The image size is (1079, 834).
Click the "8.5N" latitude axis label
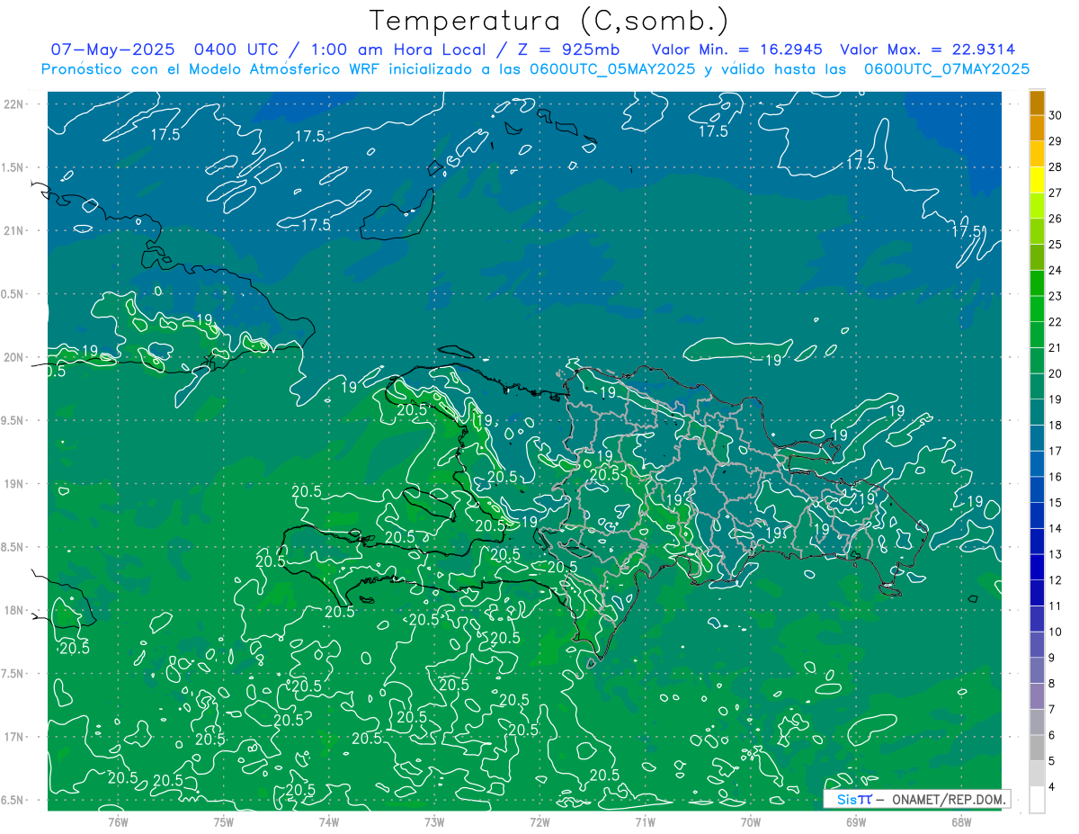tap(13, 547)
